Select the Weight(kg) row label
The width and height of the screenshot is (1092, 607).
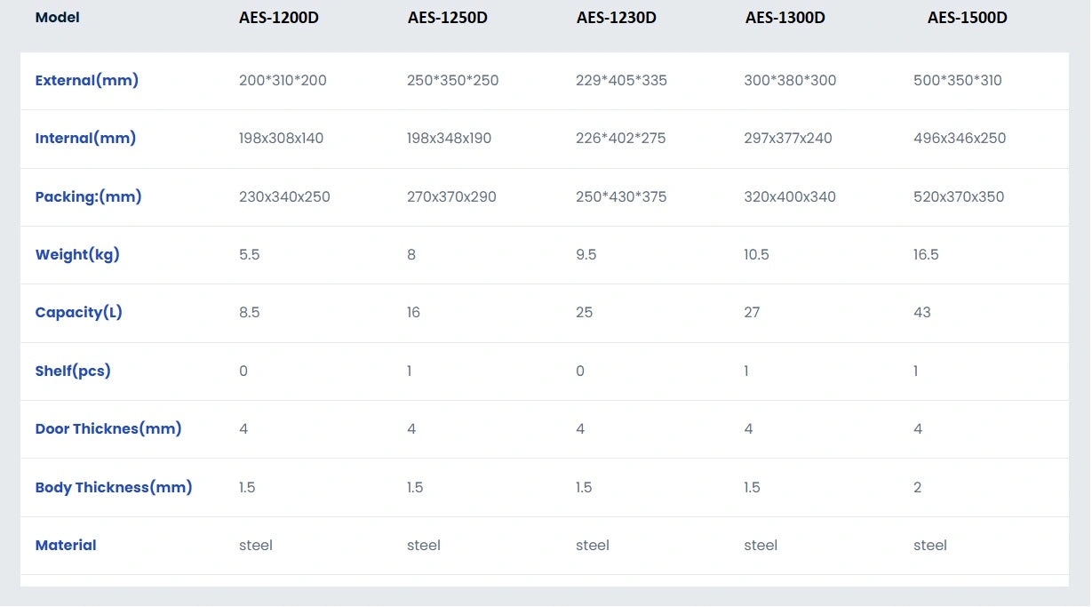coord(77,255)
